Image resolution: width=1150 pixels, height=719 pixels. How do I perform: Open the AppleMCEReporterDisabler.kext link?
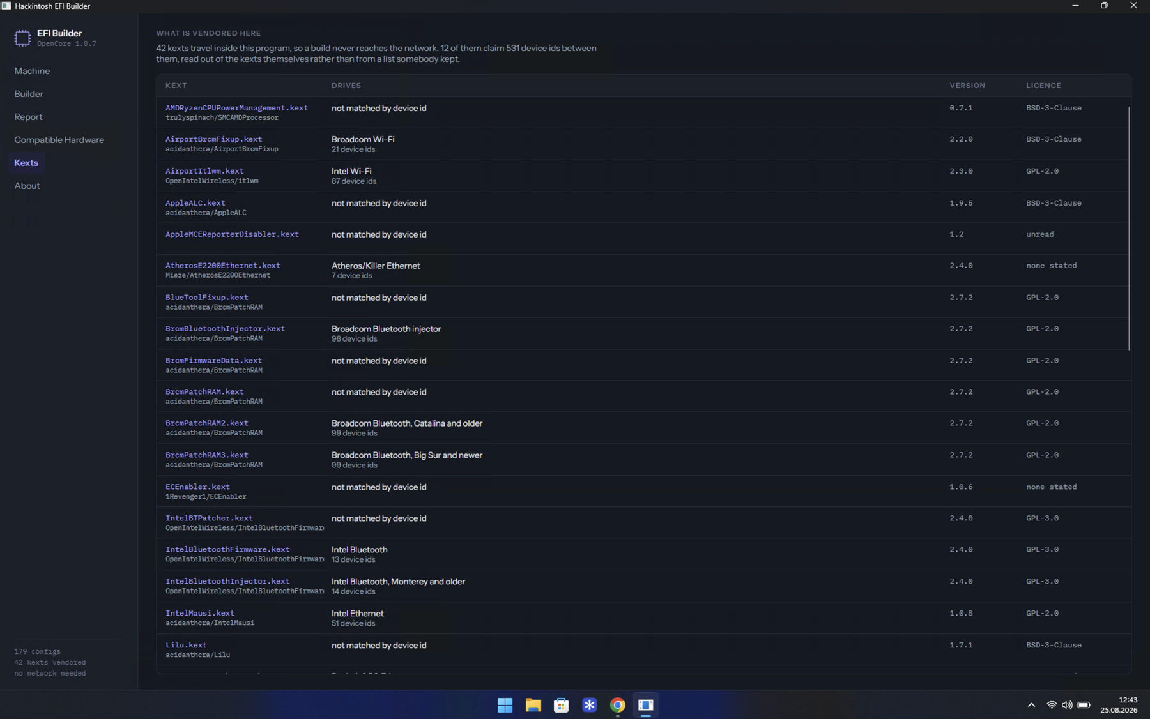(x=232, y=234)
